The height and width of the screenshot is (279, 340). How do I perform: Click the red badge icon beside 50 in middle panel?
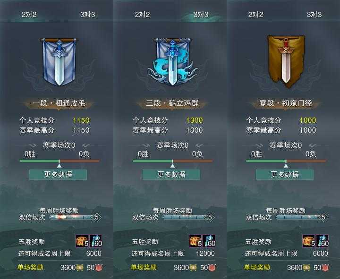pyautogui.click(x=212, y=268)
